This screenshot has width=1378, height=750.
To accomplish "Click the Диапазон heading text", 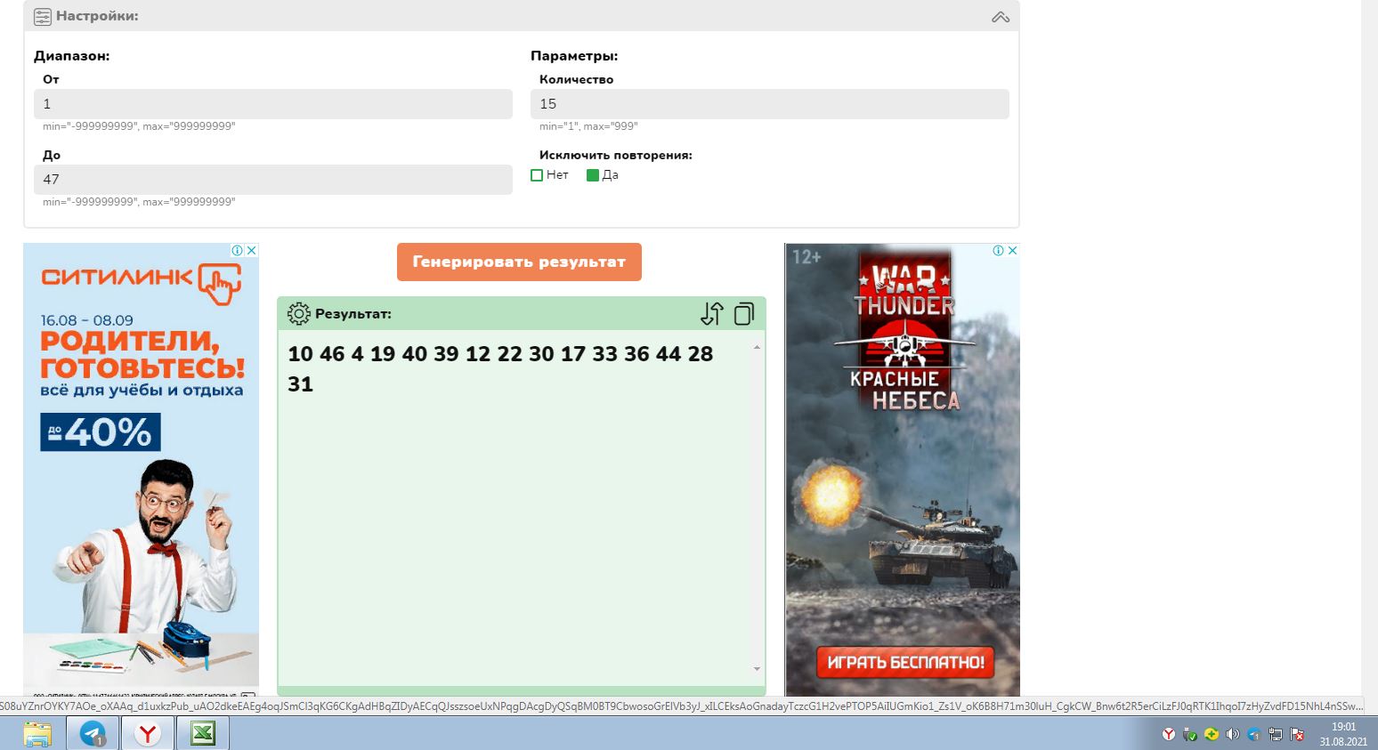I will pyautogui.click(x=72, y=56).
